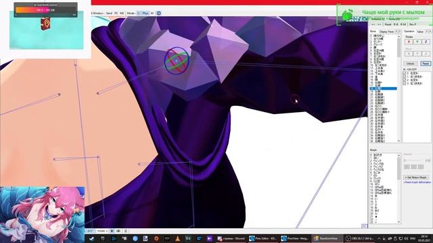The width and height of the screenshot is (433, 243).
Task: Switch to the Operation tab
Action: point(409,32)
